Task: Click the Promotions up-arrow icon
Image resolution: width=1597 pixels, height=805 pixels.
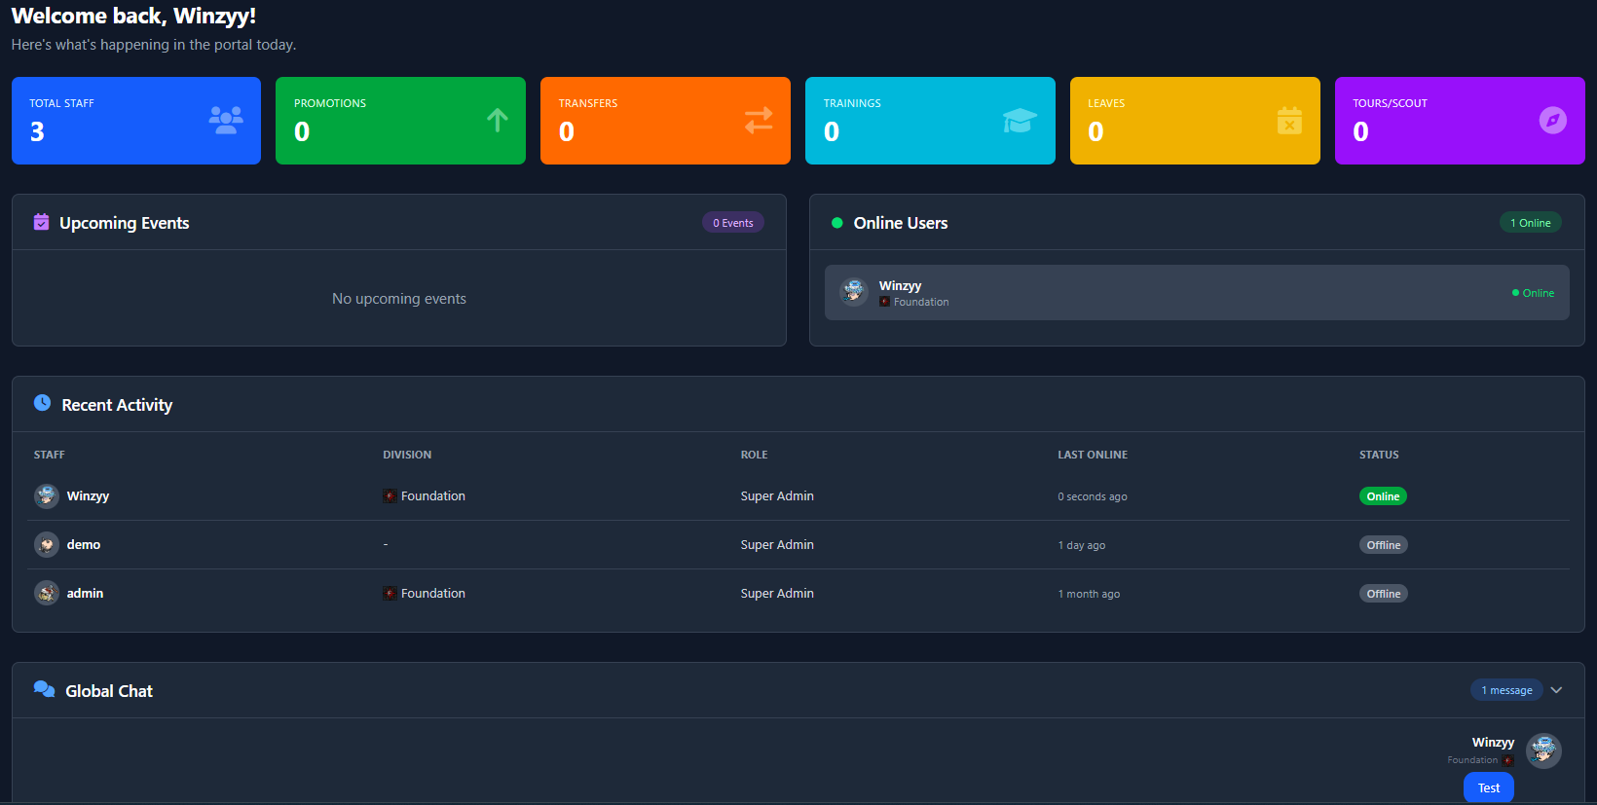Action: tap(498, 120)
